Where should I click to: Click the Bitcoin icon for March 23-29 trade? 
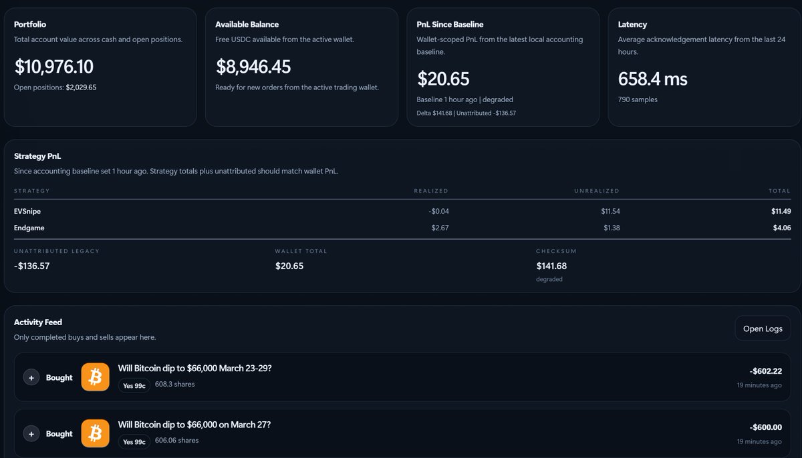(95, 377)
